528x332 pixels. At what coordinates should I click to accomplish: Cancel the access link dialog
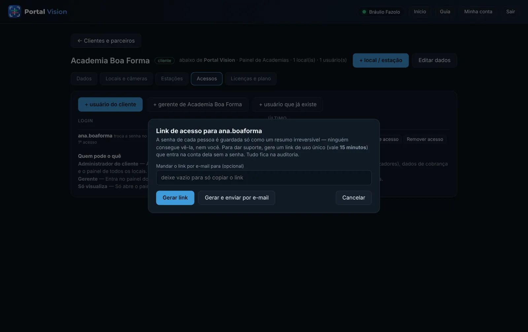coord(353,198)
